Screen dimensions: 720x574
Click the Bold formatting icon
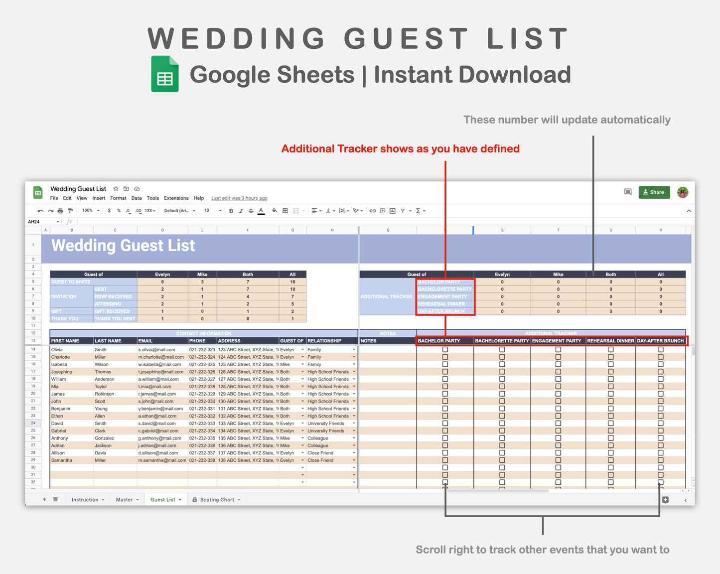coord(231,210)
